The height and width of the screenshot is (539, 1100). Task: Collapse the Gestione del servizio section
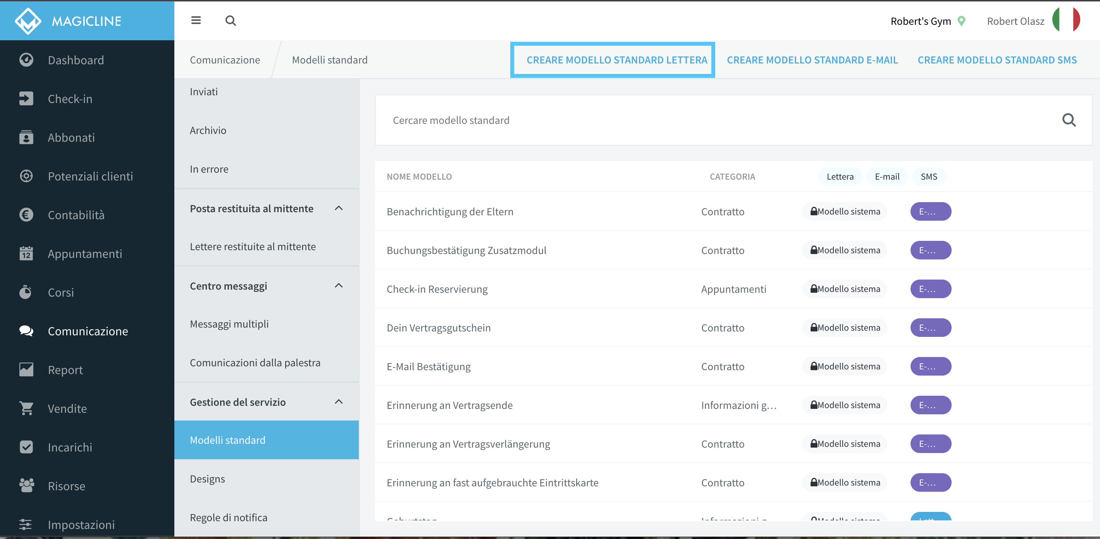coord(339,402)
